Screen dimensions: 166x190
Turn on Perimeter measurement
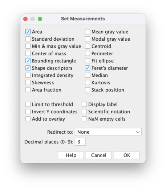[x=88, y=53]
